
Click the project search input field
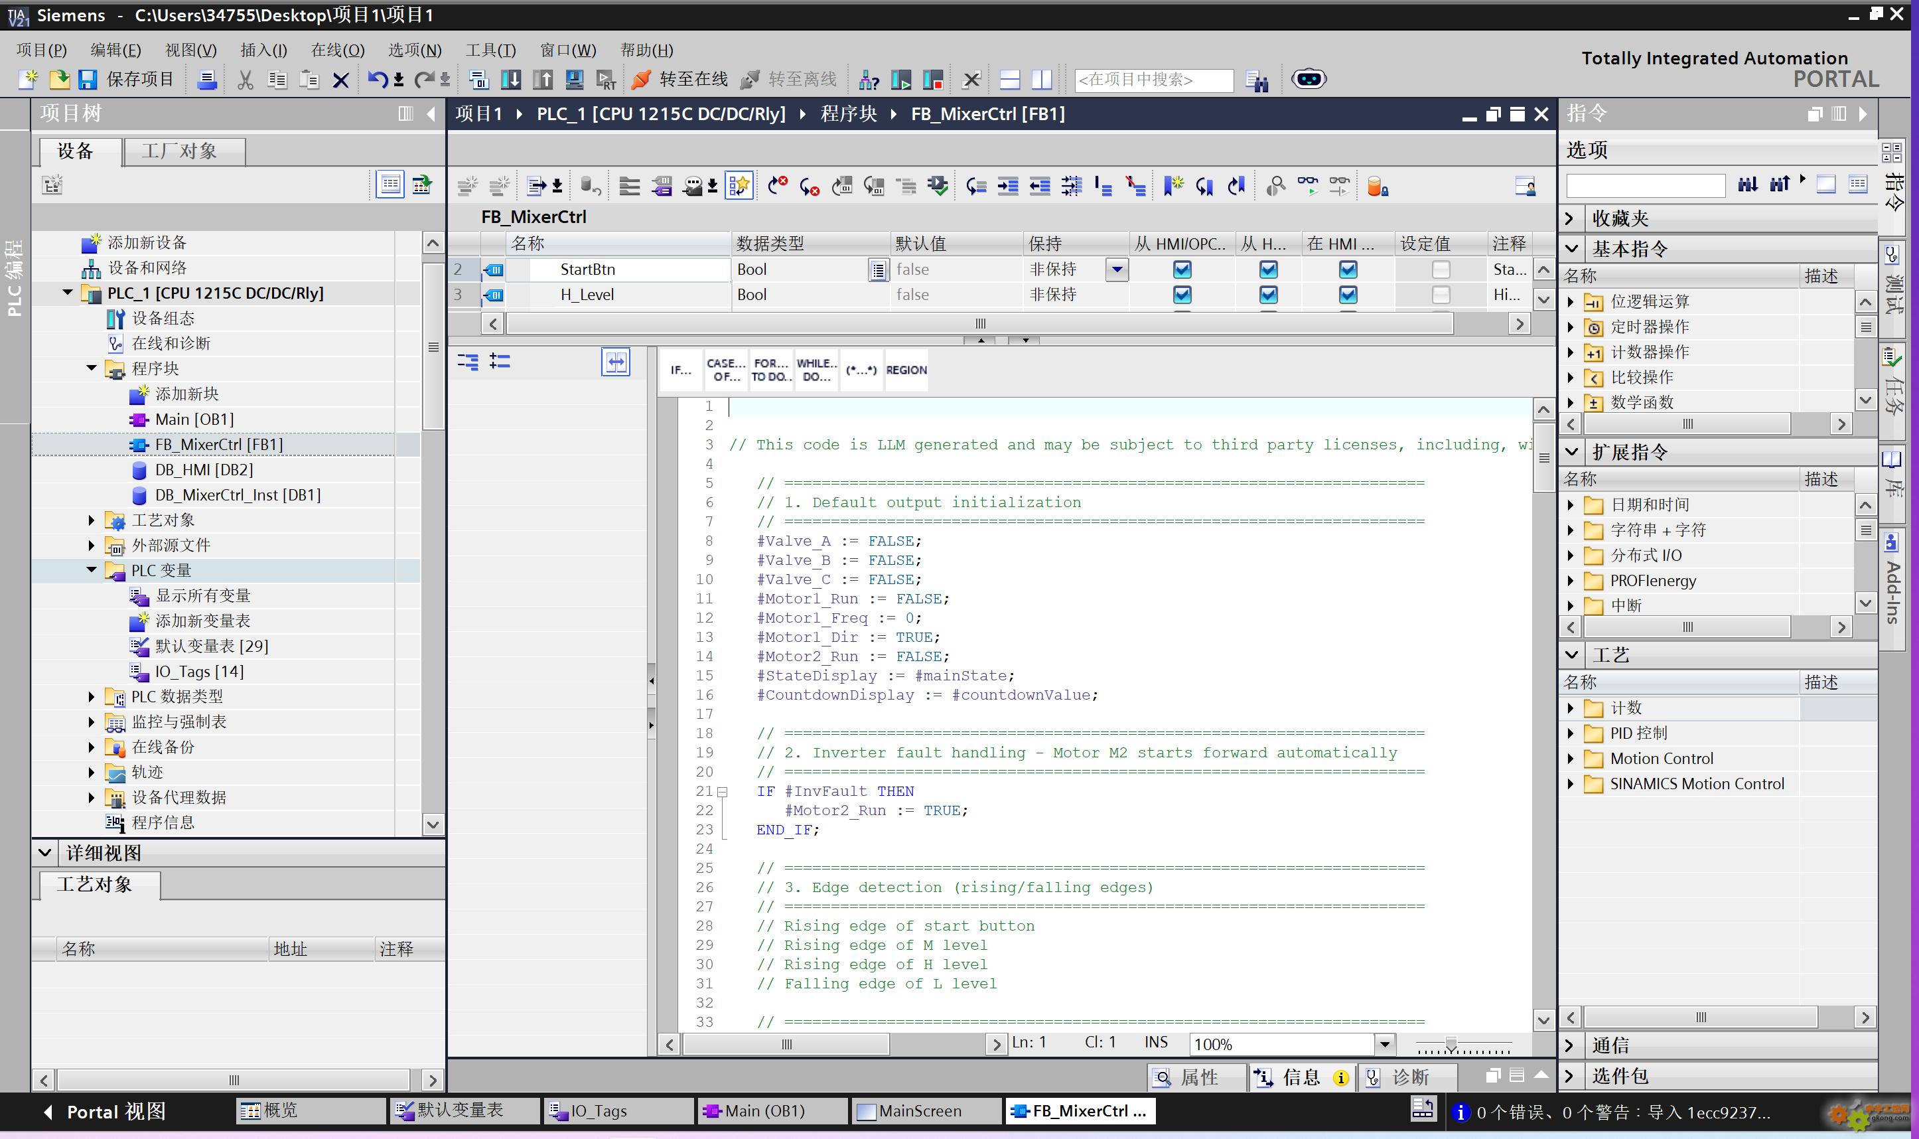[1154, 80]
